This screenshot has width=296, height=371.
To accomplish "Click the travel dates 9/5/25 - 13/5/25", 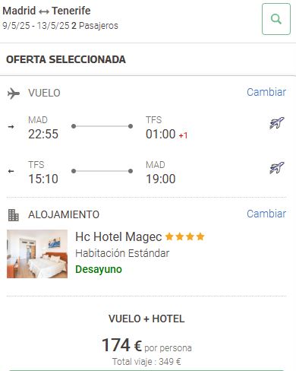I will pyautogui.click(x=36, y=26).
